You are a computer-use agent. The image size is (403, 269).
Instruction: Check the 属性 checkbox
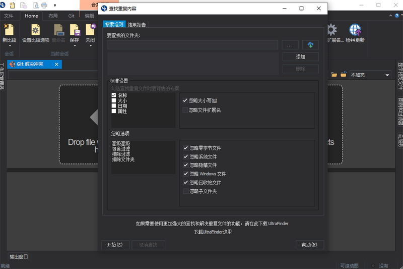(114, 111)
